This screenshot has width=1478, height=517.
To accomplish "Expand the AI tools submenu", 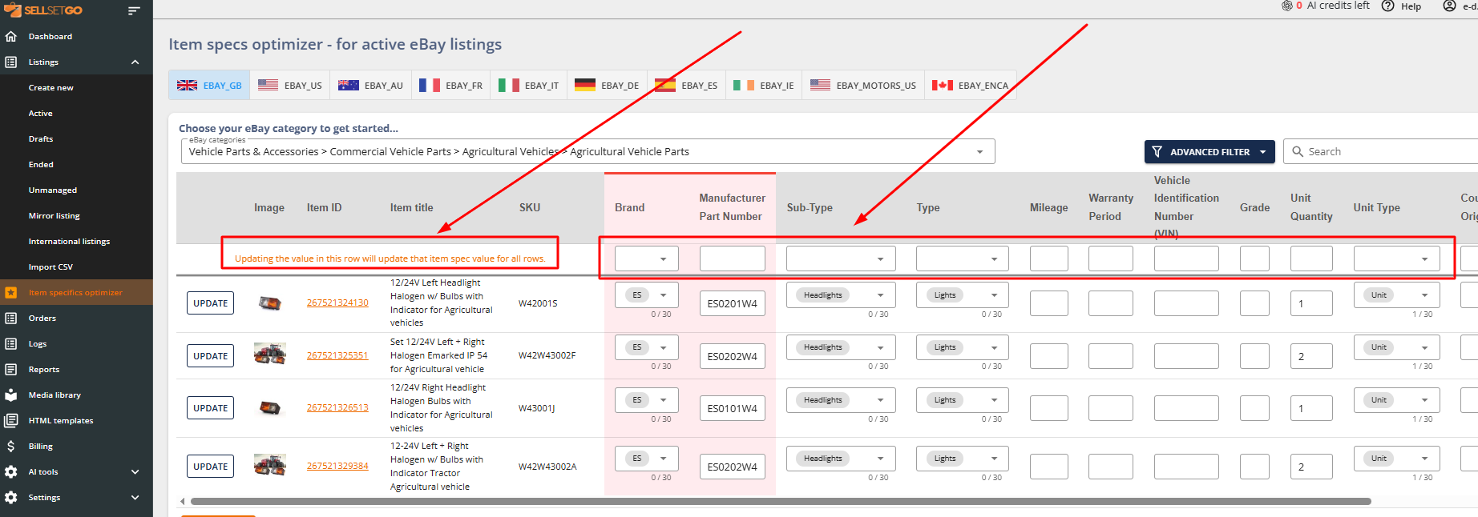I will (135, 472).
